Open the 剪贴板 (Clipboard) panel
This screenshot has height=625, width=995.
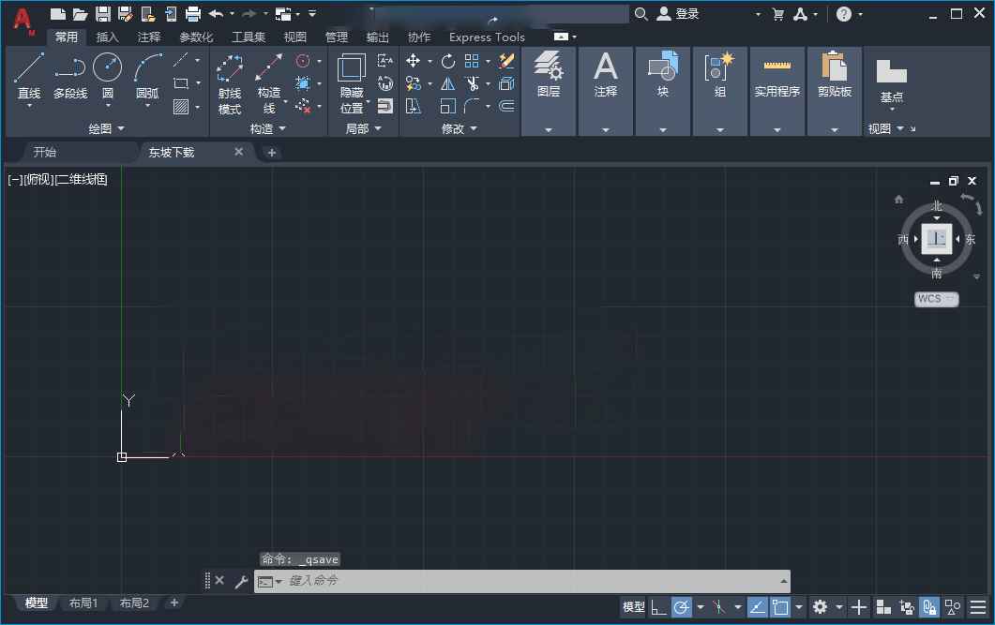click(834, 91)
